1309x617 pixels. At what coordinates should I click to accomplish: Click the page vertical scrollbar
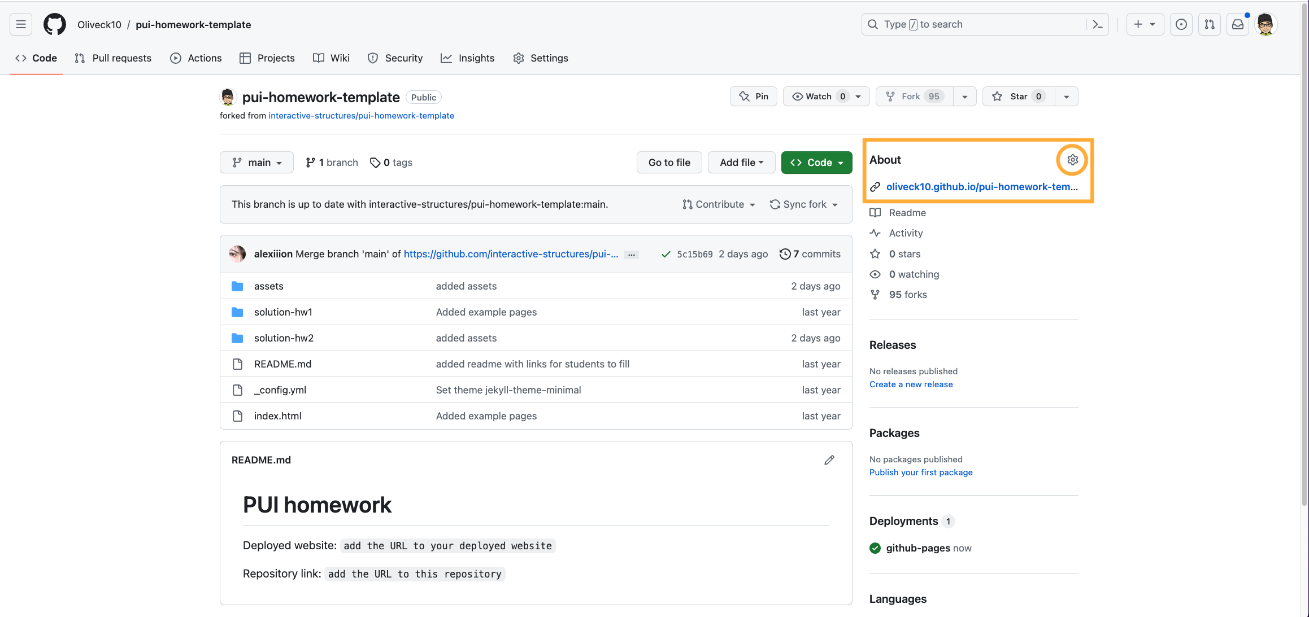tap(1304, 254)
